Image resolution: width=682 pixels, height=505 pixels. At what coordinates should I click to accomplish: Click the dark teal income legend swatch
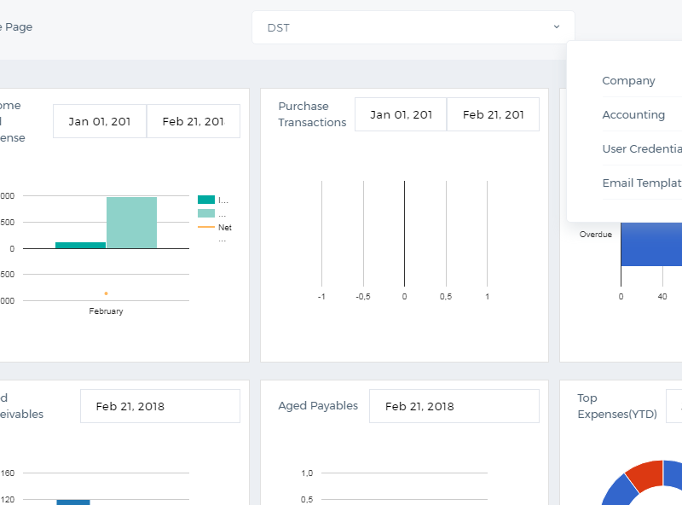coord(206,200)
